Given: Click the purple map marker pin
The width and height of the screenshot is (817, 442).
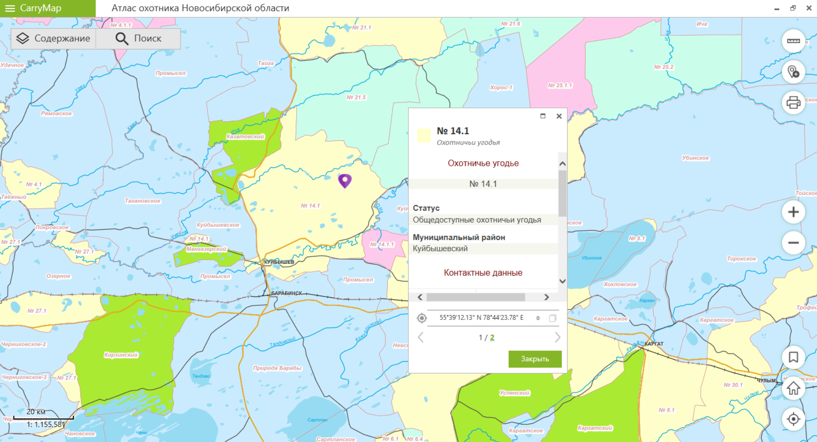Looking at the screenshot, I should [x=345, y=180].
